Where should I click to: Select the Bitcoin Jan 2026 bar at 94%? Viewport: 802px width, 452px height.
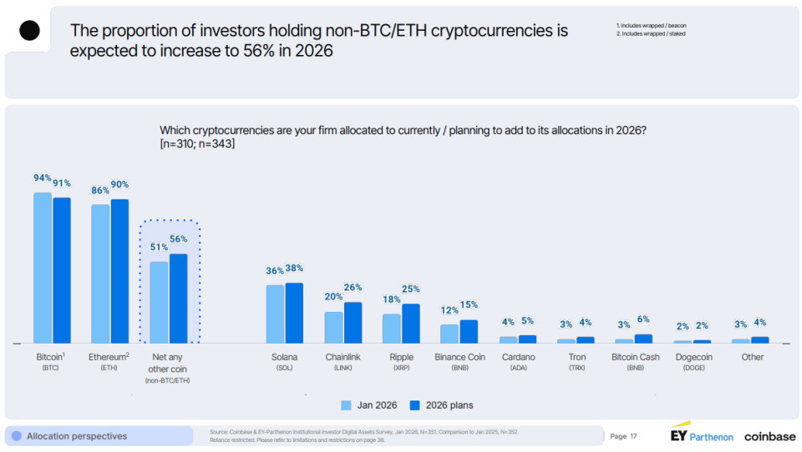point(43,268)
